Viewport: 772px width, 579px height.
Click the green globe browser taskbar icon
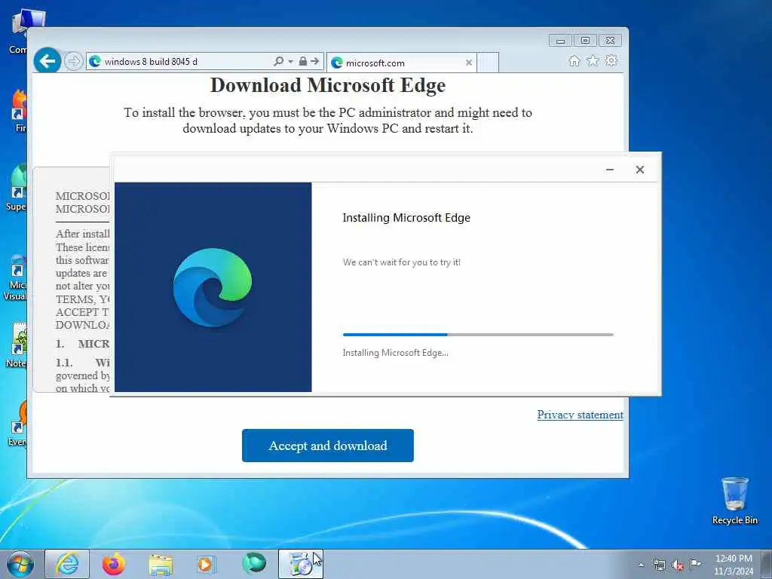click(x=253, y=563)
